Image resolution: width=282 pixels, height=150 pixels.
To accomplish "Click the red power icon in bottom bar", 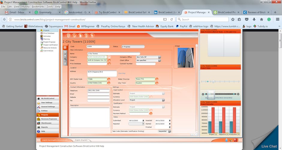I will (235, 140).
